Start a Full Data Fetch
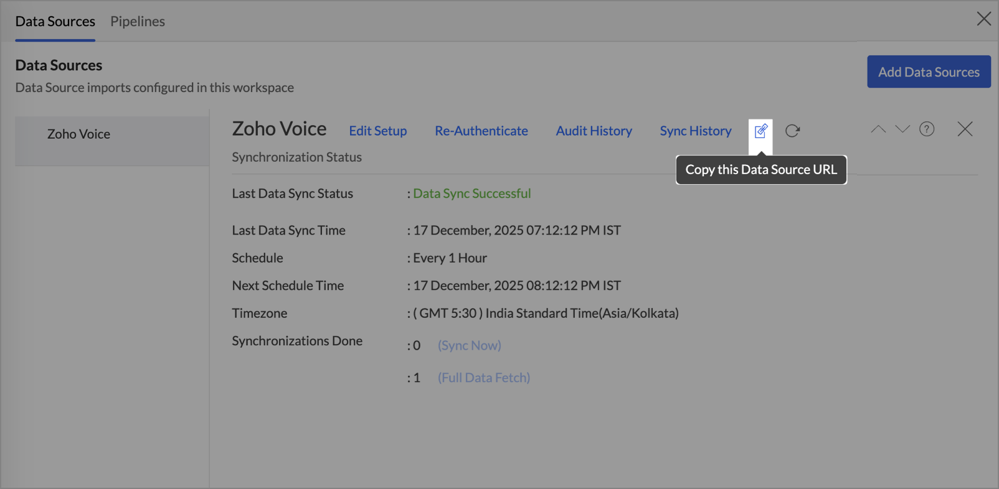The width and height of the screenshot is (999, 489). [483, 378]
